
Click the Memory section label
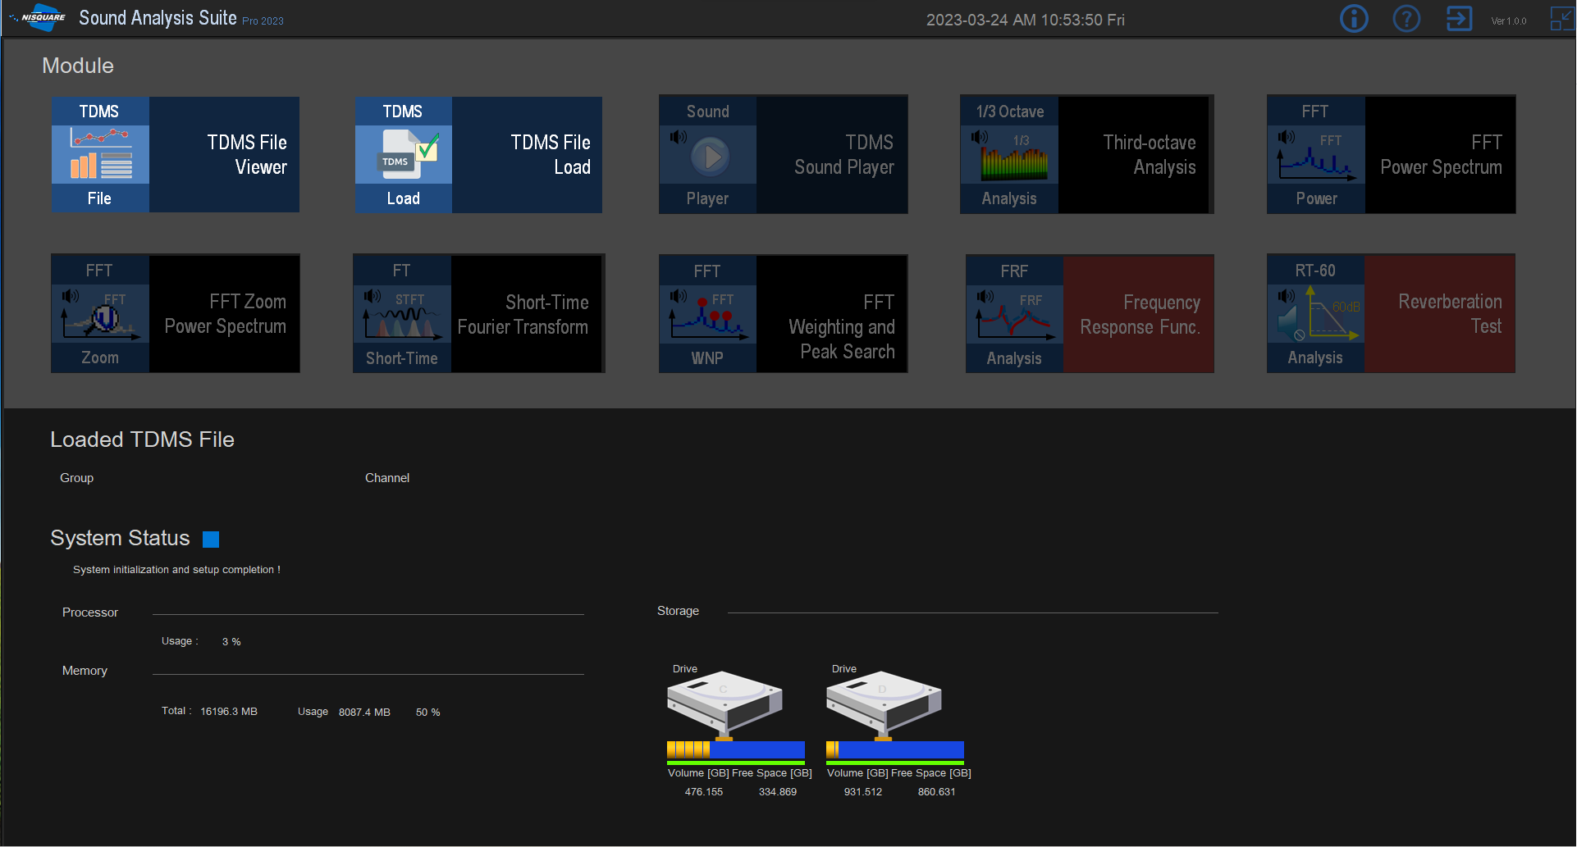(85, 671)
